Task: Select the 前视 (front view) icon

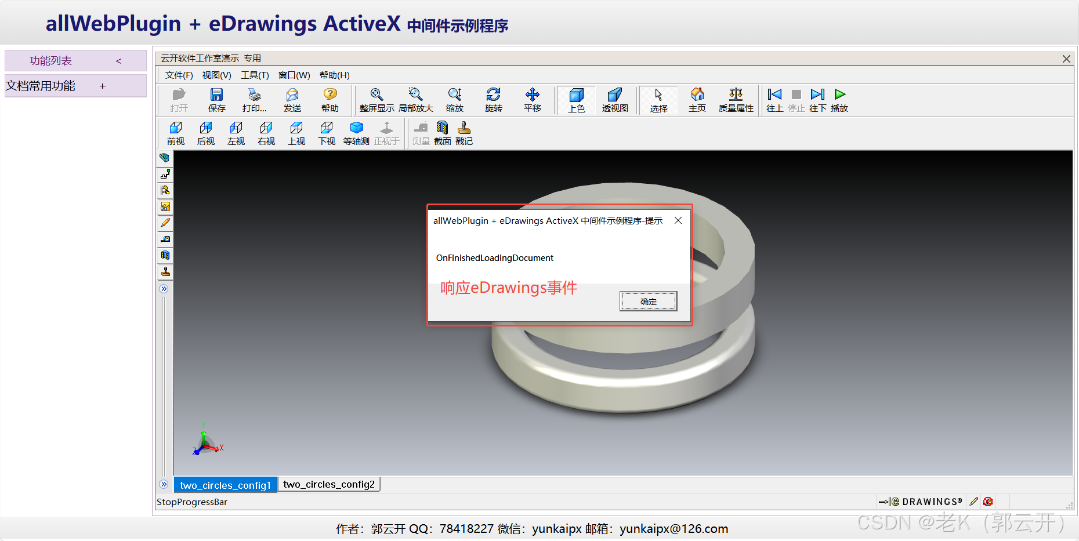Action: point(175,133)
